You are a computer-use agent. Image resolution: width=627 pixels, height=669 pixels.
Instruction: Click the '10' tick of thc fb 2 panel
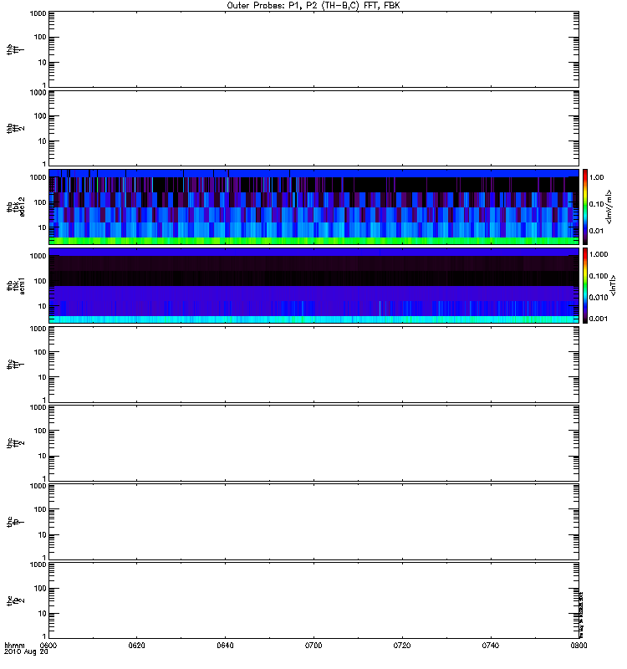coord(43,614)
